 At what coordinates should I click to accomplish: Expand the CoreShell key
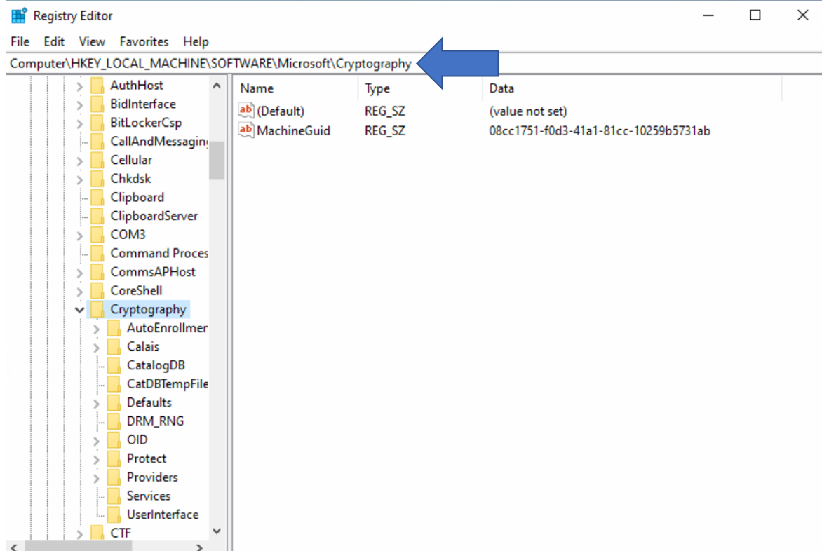tap(80, 291)
